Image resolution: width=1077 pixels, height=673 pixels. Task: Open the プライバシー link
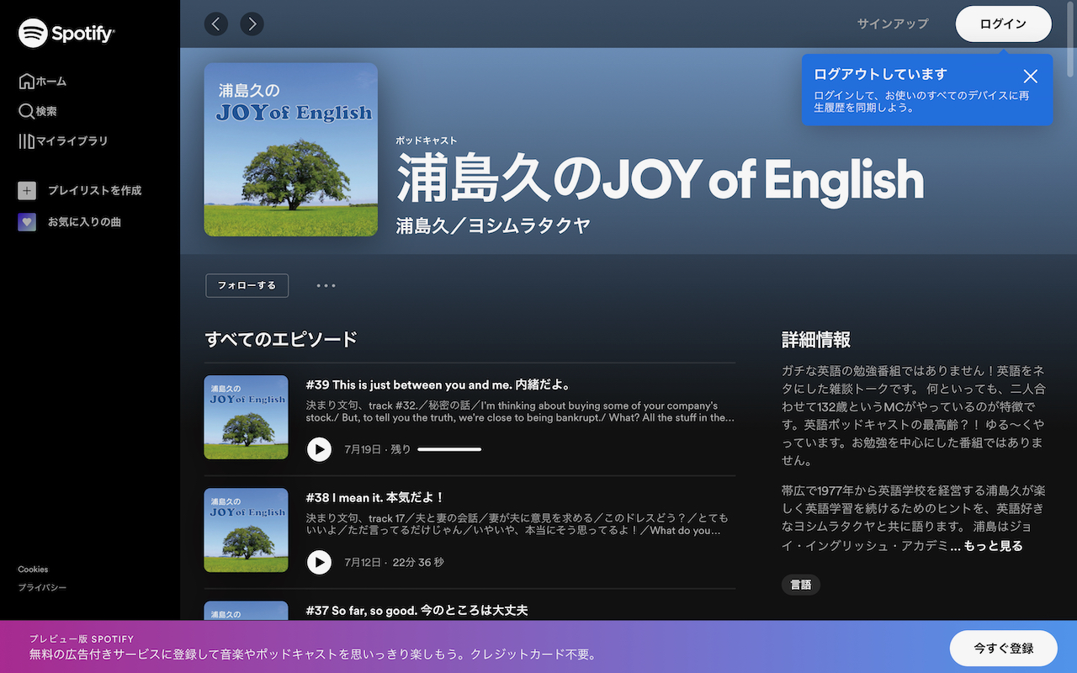point(42,587)
